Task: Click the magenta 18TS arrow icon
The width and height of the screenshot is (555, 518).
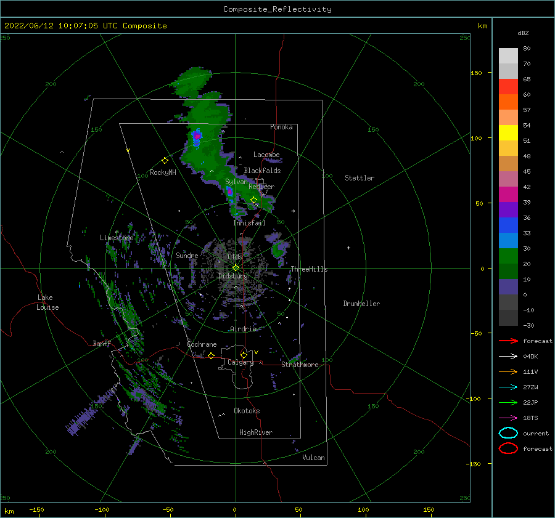Action: pyautogui.click(x=508, y=418)
